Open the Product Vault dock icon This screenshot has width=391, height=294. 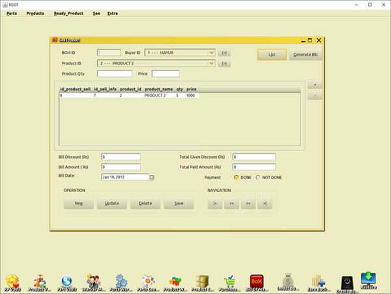[40, 283]
